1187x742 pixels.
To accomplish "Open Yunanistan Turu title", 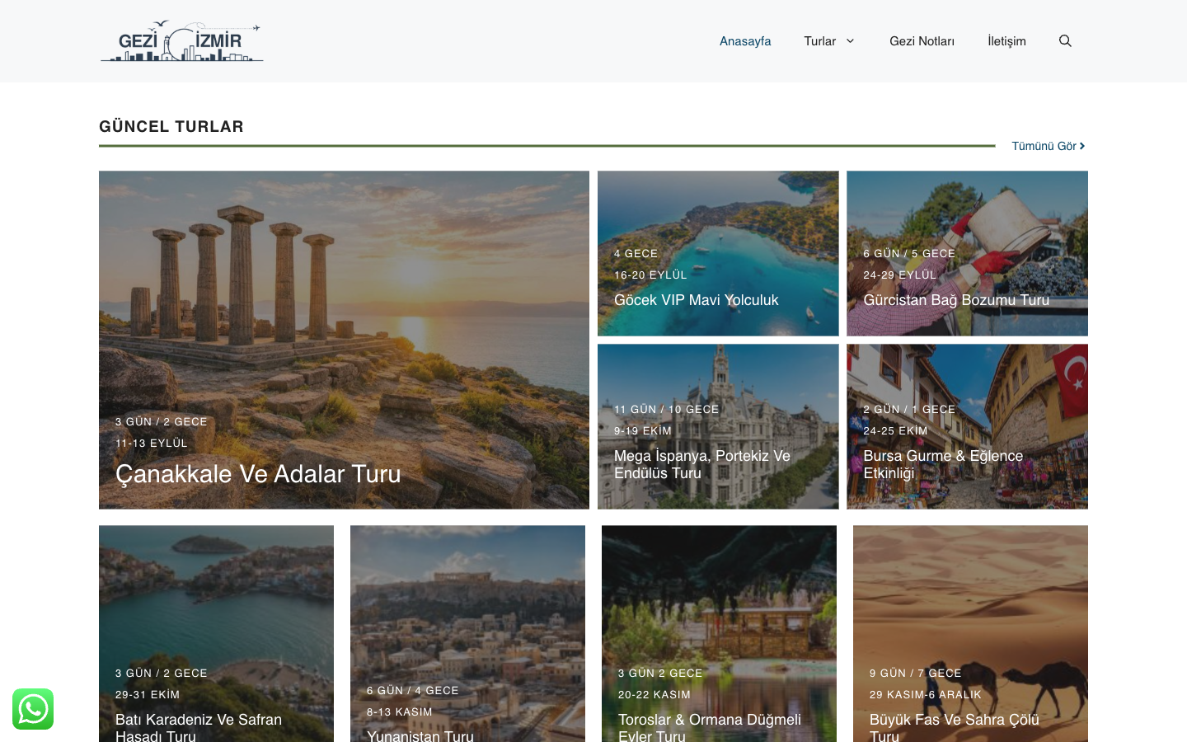I will 420,735.
